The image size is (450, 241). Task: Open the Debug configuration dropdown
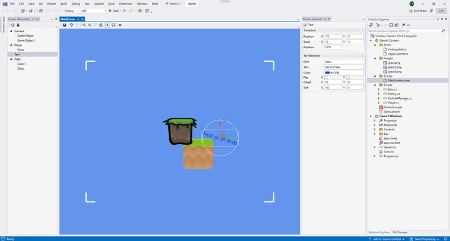[72, 10]
